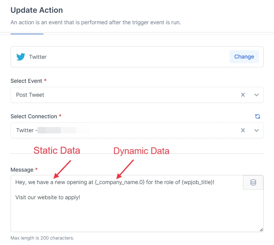
Task: Click the Update Action heading
Action: [36, 10]
